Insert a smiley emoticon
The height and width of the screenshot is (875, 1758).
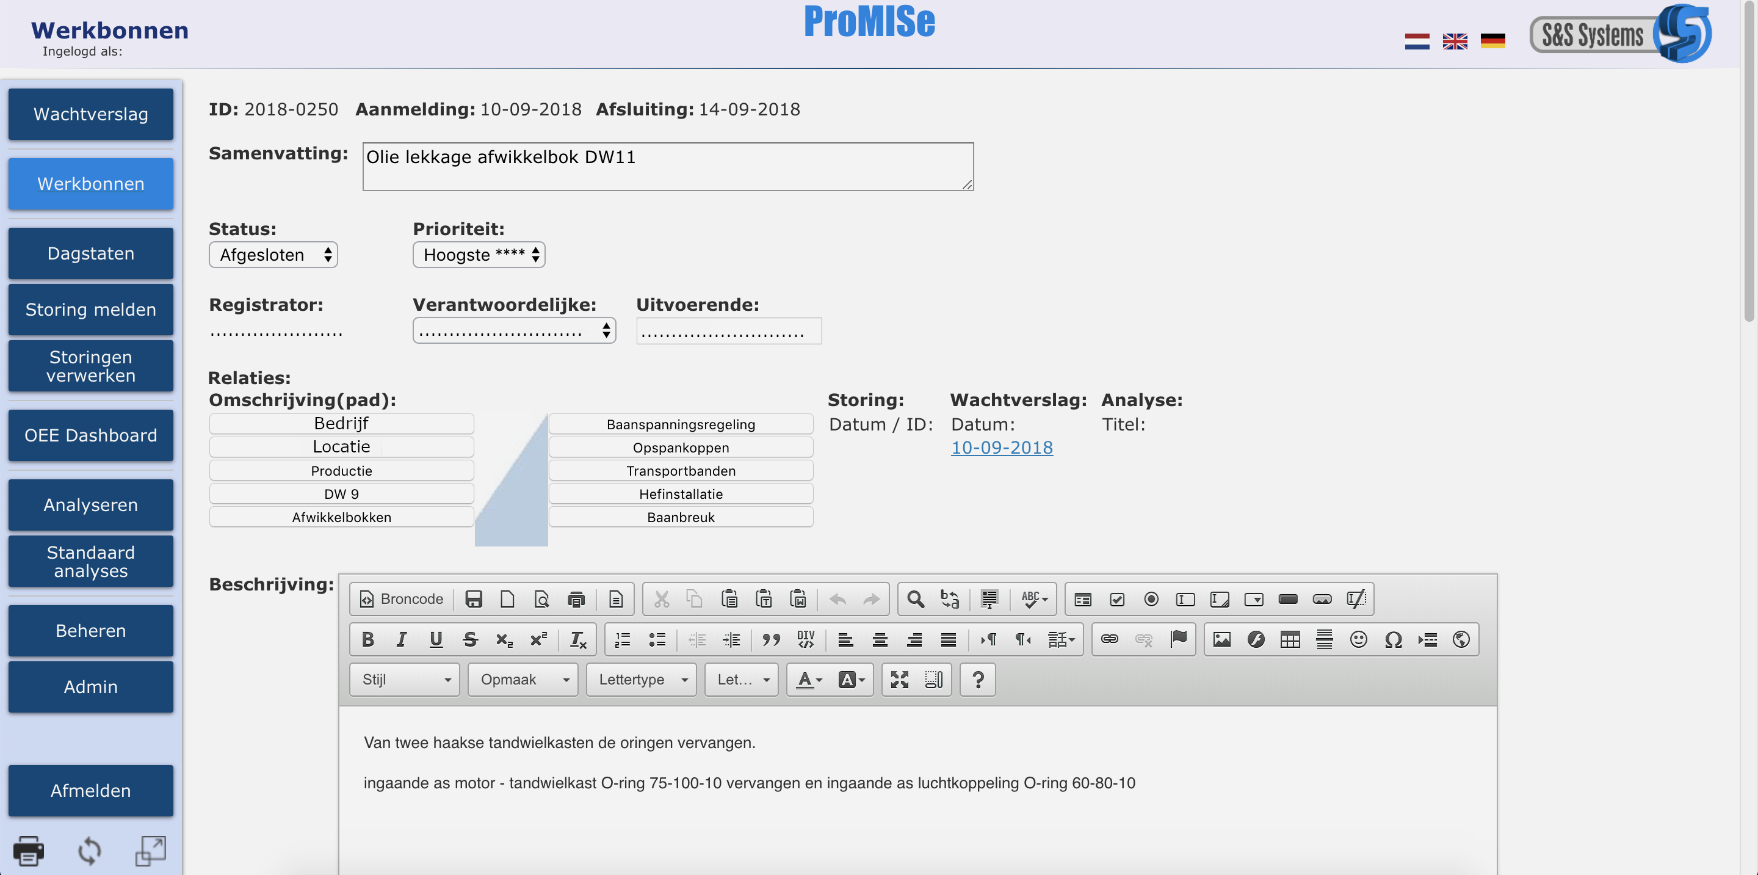[x=1358, y=639]
